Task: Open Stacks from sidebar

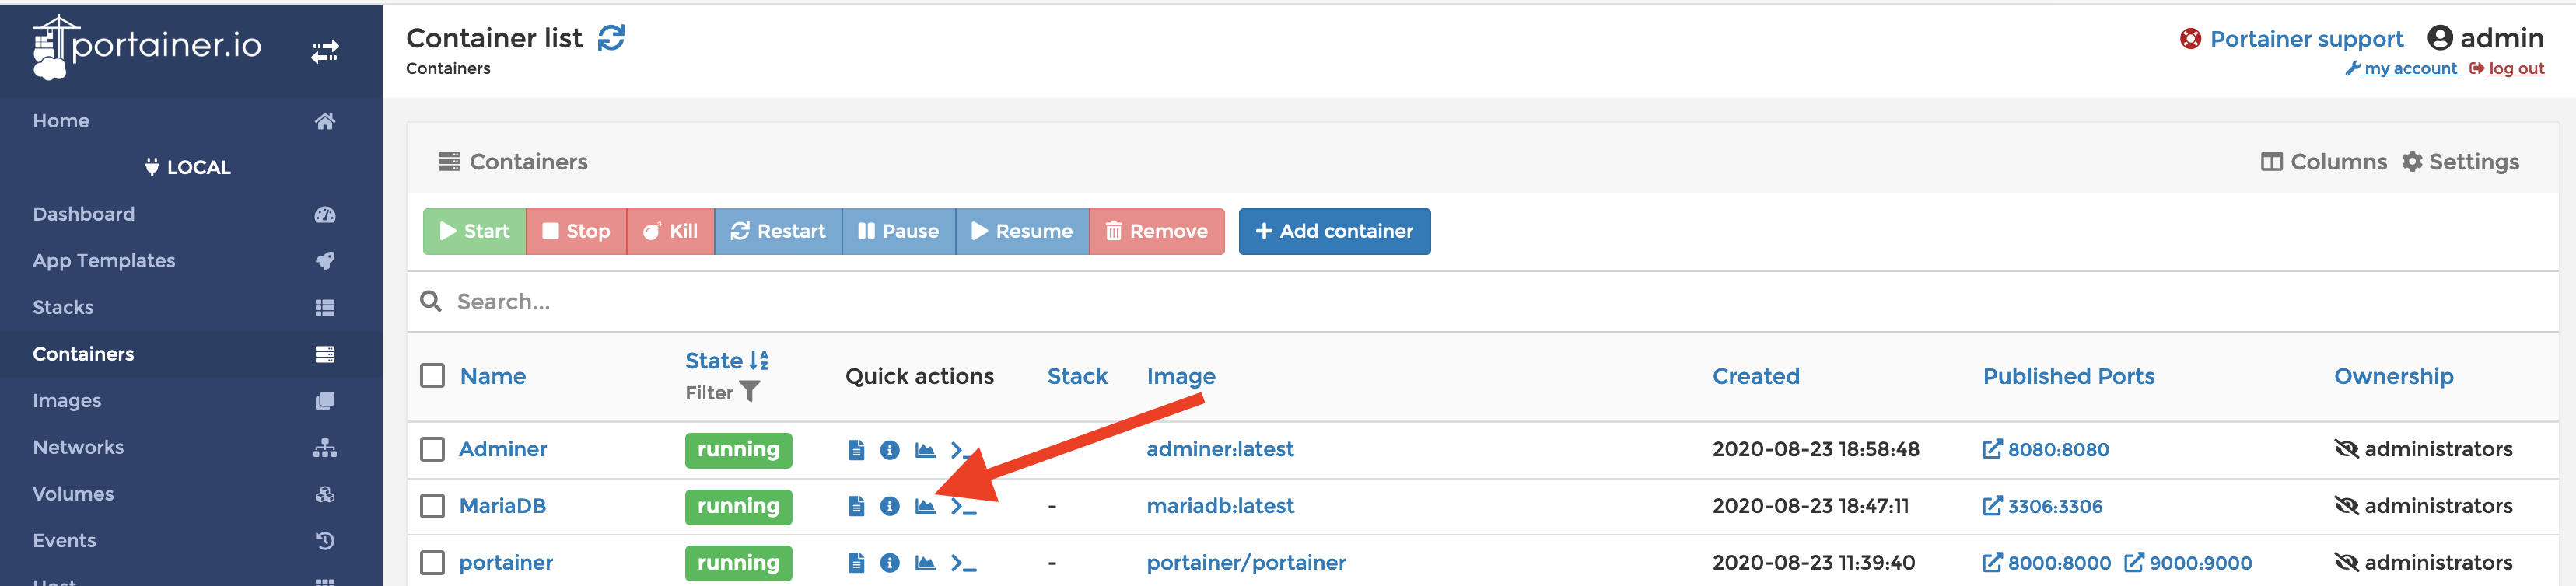Action: coord(63,308)
